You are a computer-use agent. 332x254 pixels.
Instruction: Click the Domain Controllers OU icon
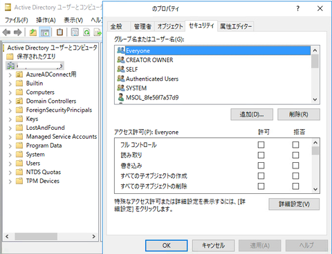[x=19, y=101]
